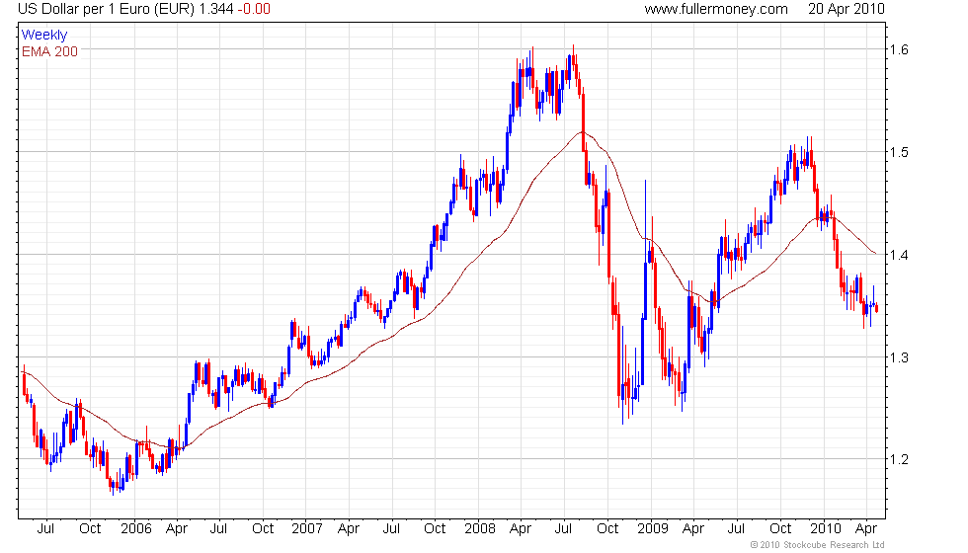Select the blue 'Weekly' legend label
Viewport: 968px width, 553px height.
(44, 36)
